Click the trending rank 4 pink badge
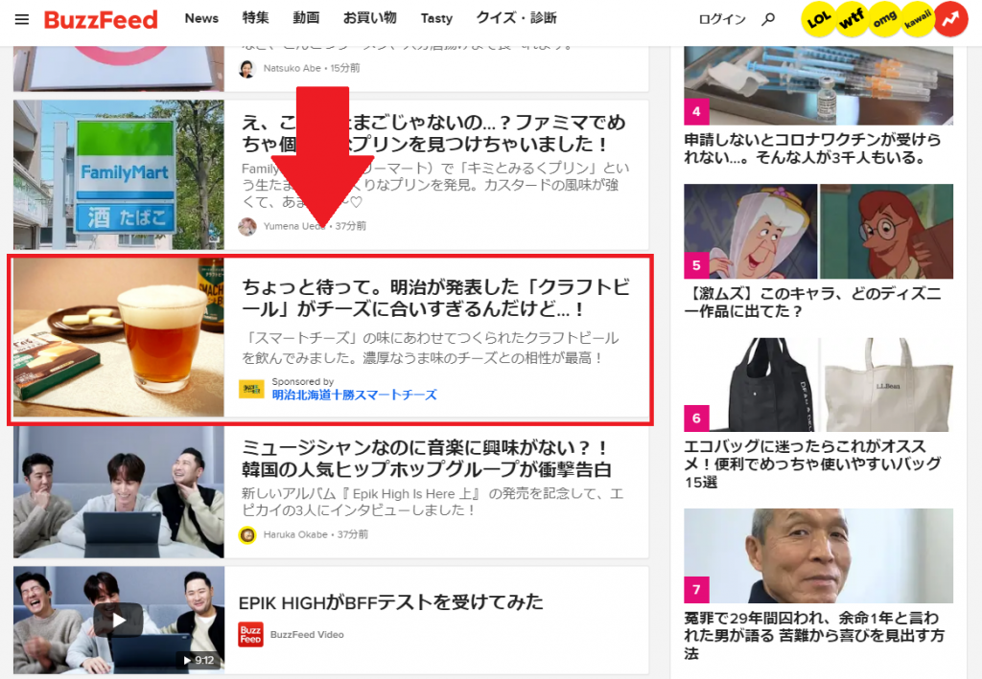The image size is (982, 679). coord(696,112)
